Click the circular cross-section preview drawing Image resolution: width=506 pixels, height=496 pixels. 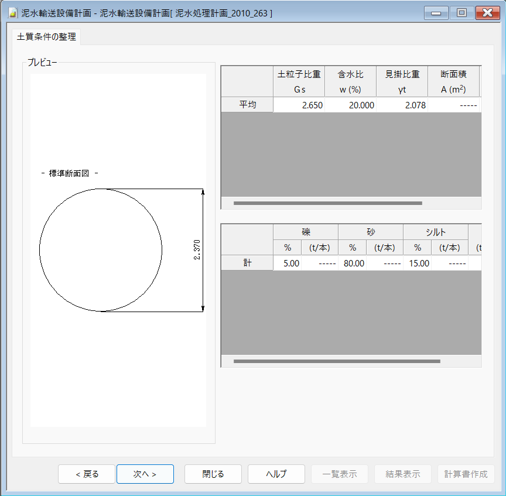[x=101, y=250]
